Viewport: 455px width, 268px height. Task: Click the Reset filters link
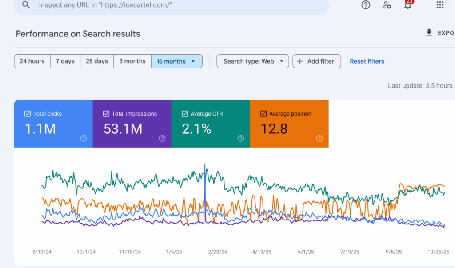367,61
